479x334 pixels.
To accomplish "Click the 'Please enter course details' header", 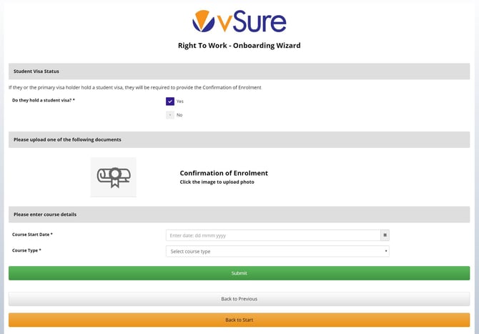I will point(45,215).
